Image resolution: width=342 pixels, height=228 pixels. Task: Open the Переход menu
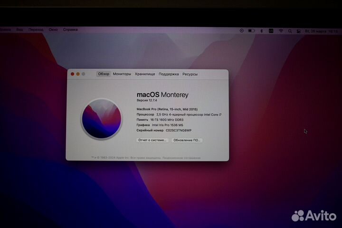36,29
